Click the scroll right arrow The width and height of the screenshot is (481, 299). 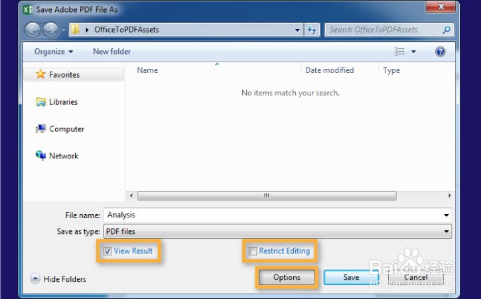click(x=449, y=196)
